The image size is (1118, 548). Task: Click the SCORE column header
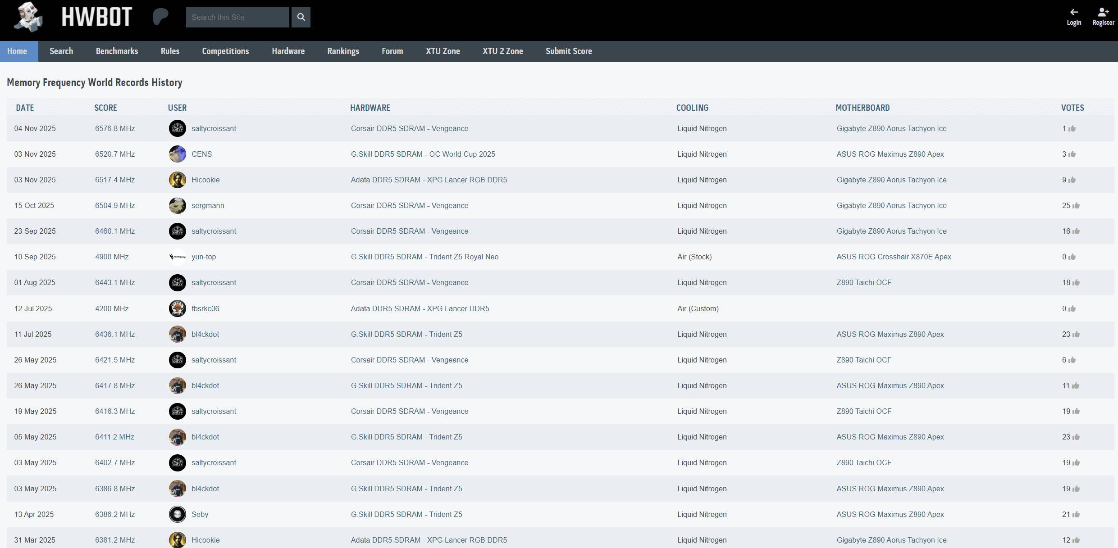tap(105, 108)
